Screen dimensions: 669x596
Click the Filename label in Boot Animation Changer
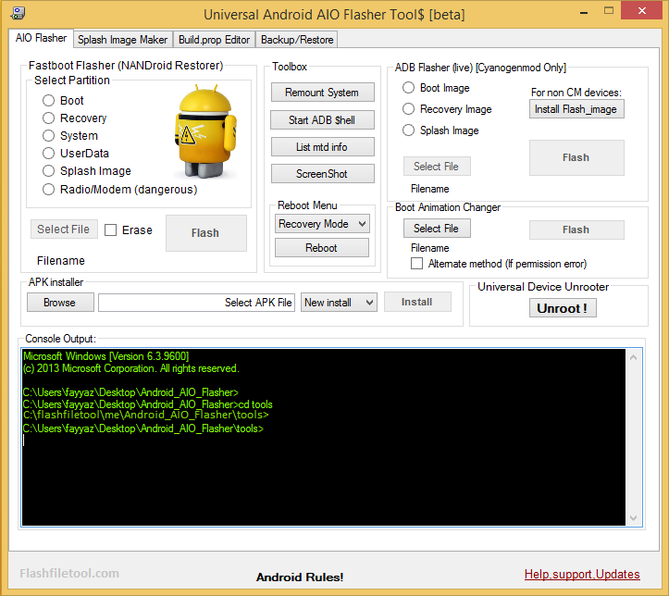[429, 248]
